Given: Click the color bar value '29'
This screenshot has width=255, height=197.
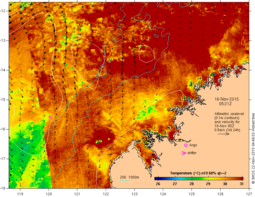Looking at the screenshot, I should pyautogui.click(x=208, y=184).
